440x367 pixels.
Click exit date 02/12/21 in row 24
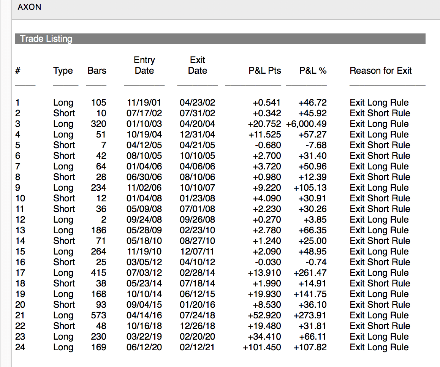click(197, 347)
